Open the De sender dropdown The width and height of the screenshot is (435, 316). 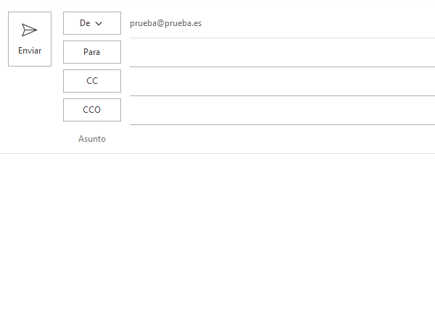(x=92, y=23)
